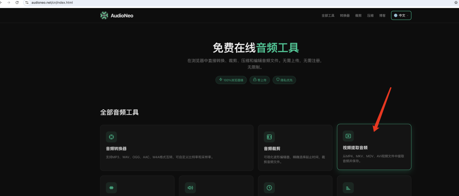The width and height of the screenshot is (459, 196).
Task: Visit the 博客 link
Action: [382, 16]
